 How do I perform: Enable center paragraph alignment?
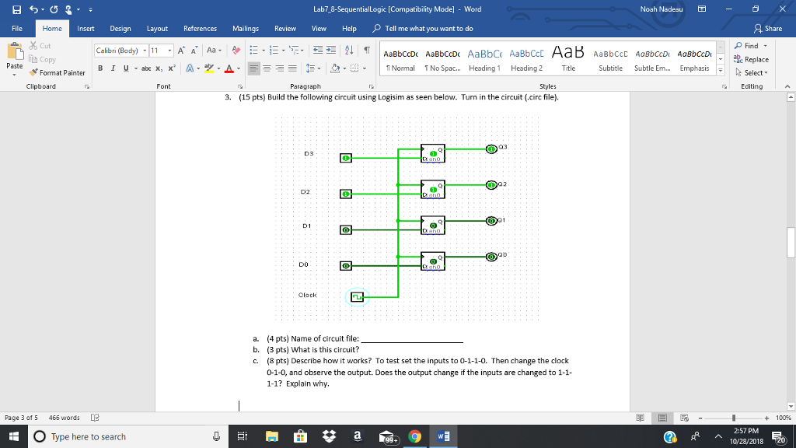267,68
